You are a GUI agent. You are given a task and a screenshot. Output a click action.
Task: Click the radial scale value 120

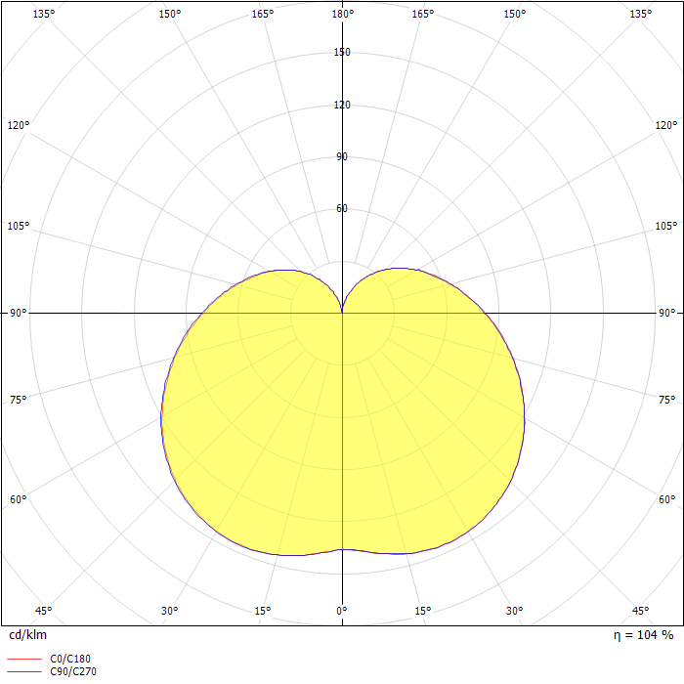click(342, 105)
